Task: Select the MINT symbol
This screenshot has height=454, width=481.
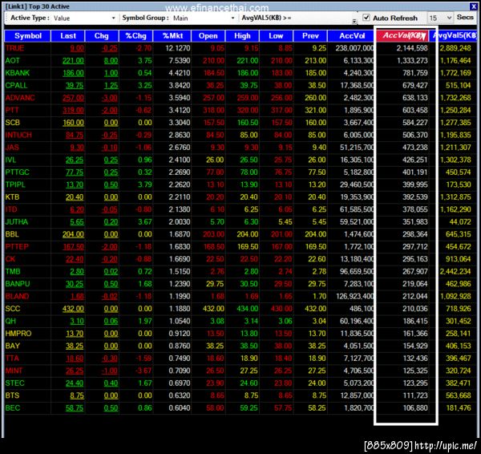Action: click(14, 371)
